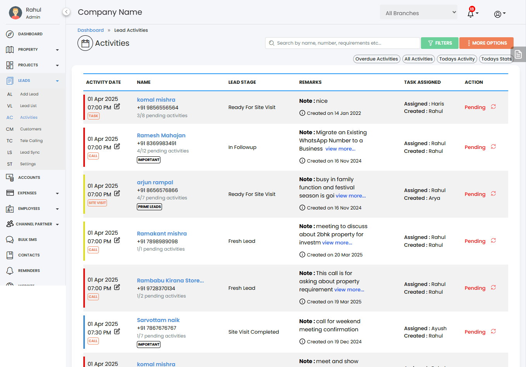Open Lead List in sidebar menu
This screenshot has width=526, height=367.
point(28,106)
